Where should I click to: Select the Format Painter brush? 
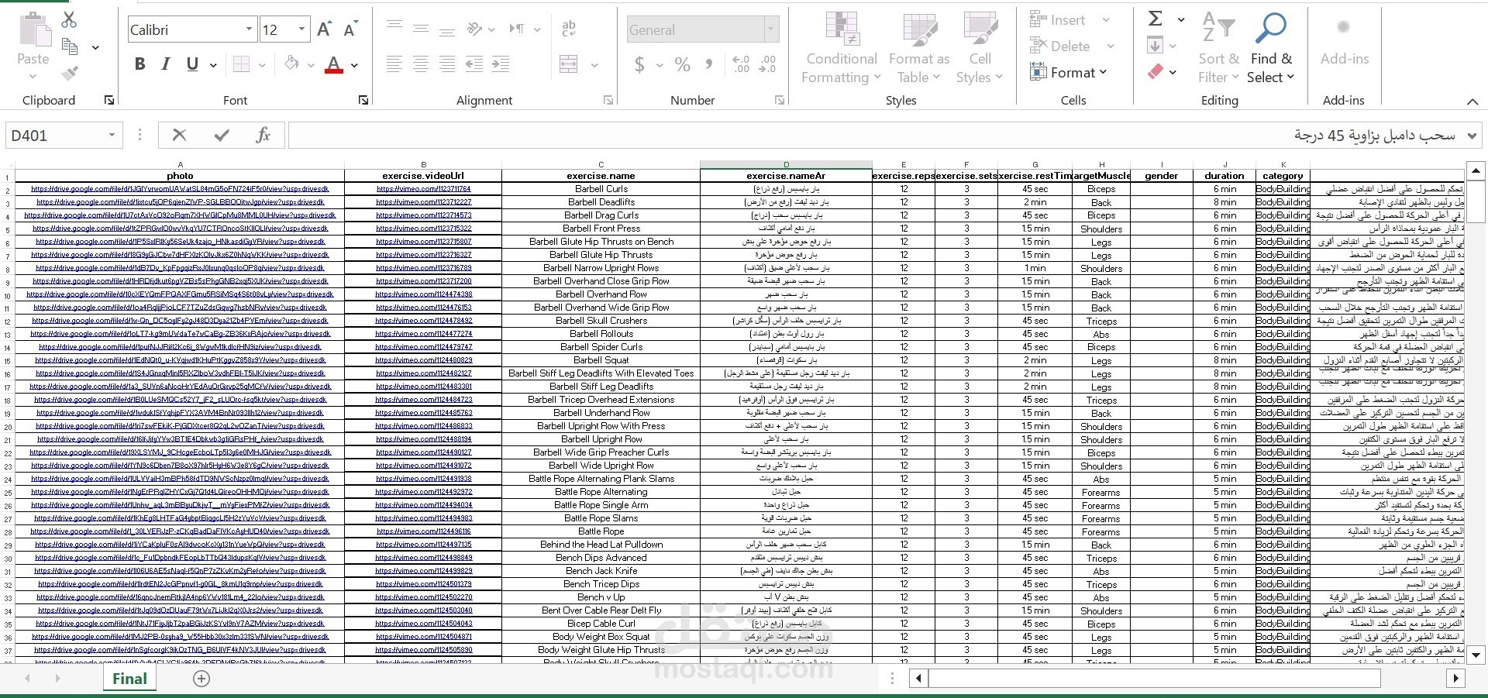70,74
